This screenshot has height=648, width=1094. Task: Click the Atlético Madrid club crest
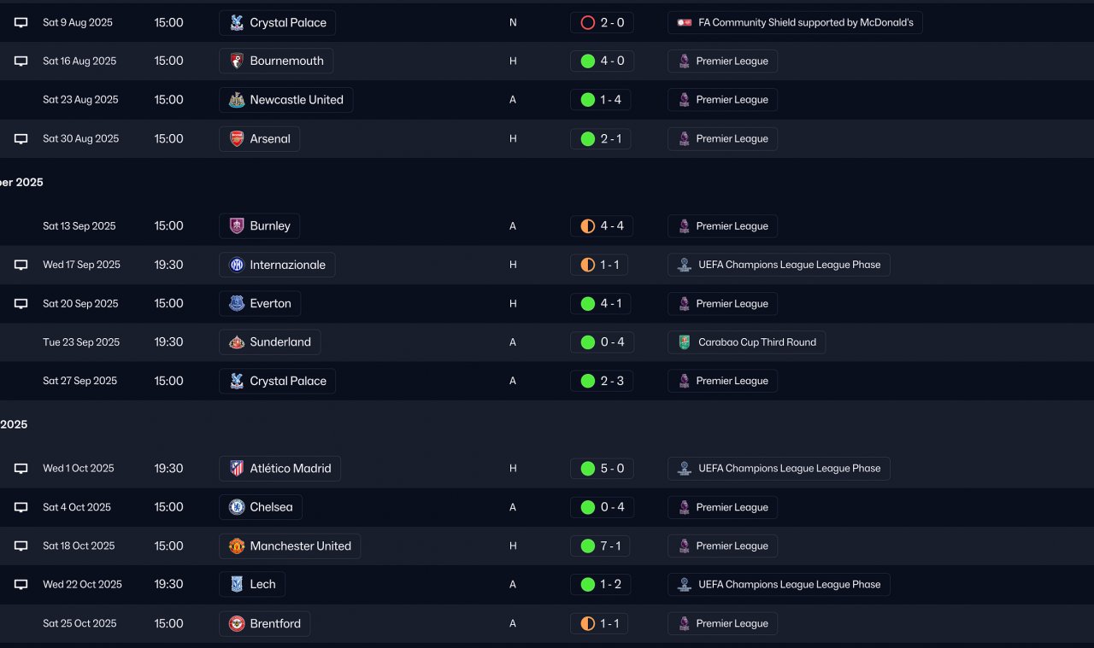(237, 469)
